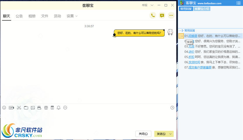Viewport: 243px width, 140px height.
Task: Click the 发货时间 quick reply link
Action: 194,62
